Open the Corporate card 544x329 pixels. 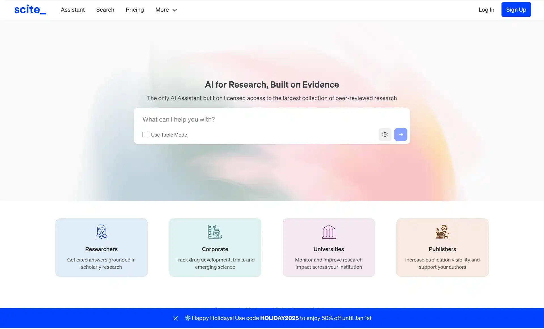coord(215,247)
